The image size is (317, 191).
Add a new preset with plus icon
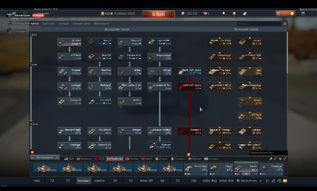click(x=261, y=181)
